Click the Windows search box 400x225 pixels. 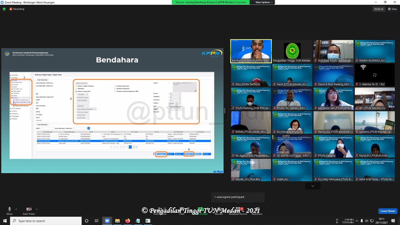(46, 221)
